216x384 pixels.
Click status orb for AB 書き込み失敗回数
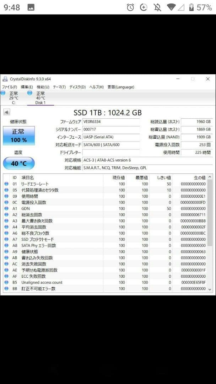coord(6,258)
